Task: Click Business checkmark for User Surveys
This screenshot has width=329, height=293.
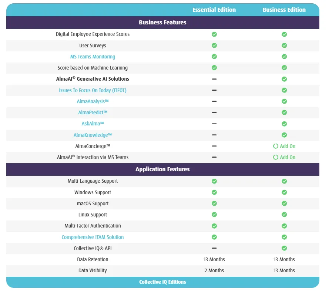Action: 284,45
